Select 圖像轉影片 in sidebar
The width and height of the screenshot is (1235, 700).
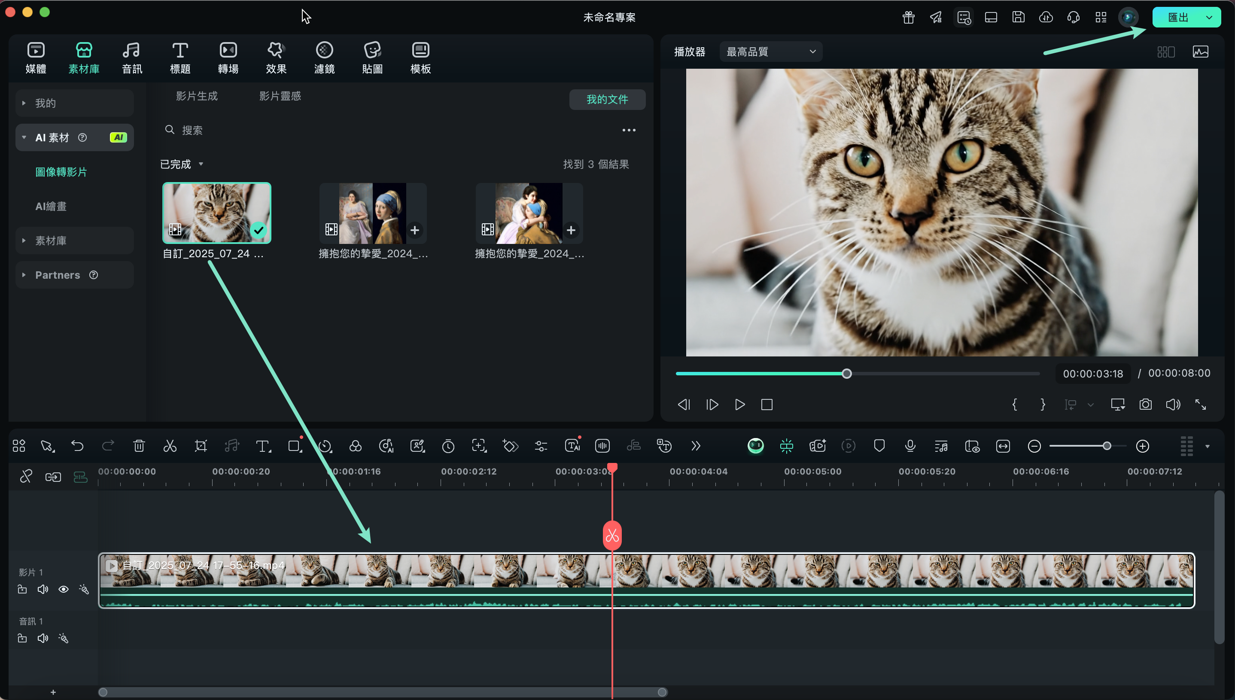pos(61,172)
